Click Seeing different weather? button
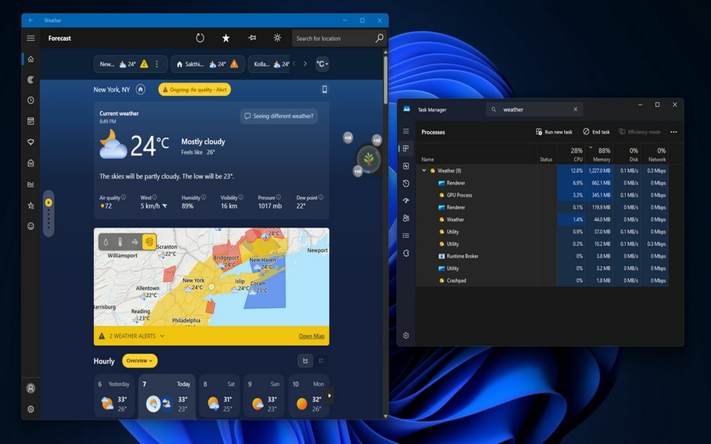The image size is (711, 444). coord(278,116)
